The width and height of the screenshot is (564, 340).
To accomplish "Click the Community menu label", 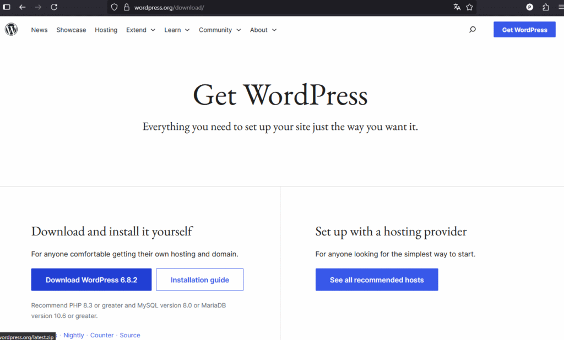I will (x=215, y=30).
